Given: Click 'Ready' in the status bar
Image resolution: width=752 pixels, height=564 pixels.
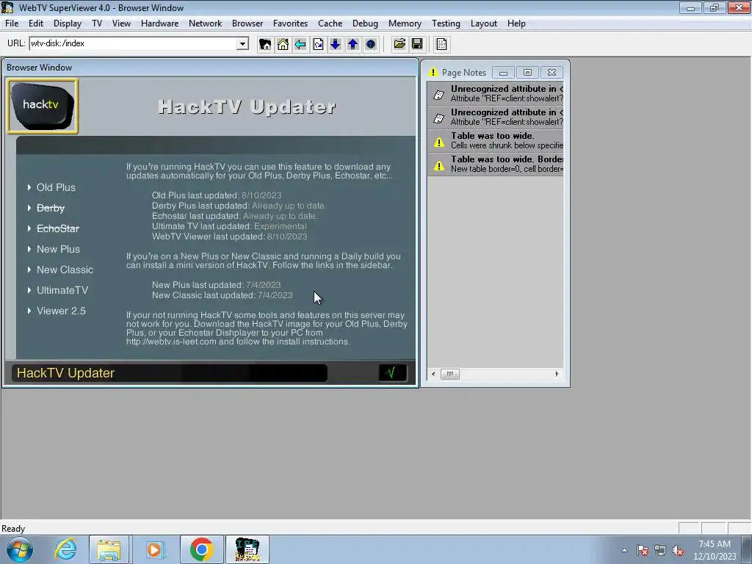Looking at the screenshot, I should pyautogui.click(x=13, y=529).
